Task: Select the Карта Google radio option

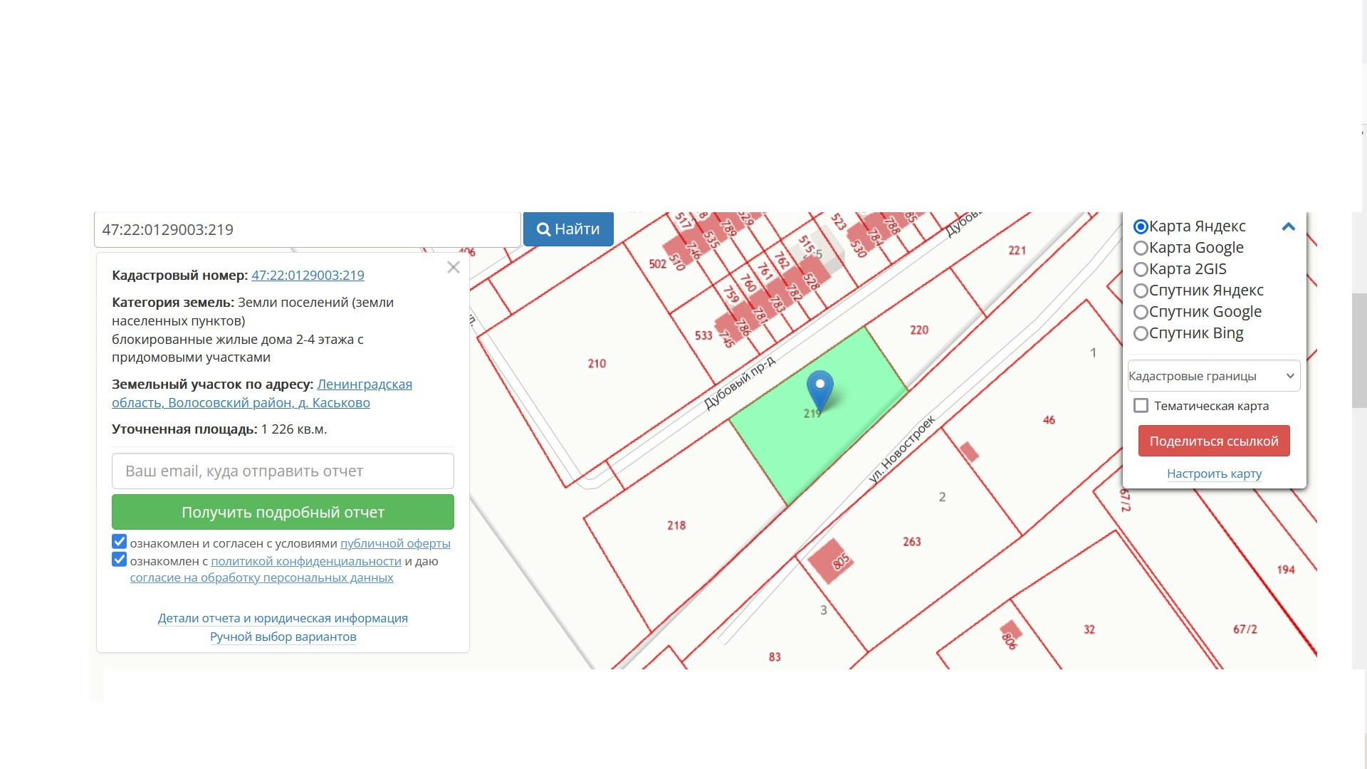Action: [1141, 248]
